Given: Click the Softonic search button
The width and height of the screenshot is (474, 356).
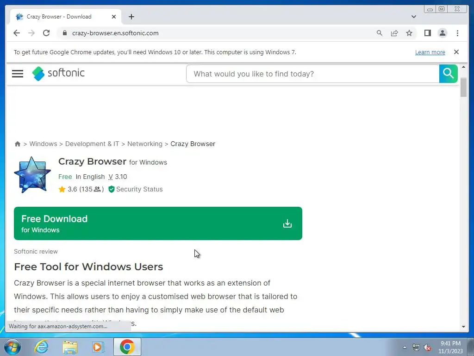Looking at the screenshot, I should [x=448, y=74].
